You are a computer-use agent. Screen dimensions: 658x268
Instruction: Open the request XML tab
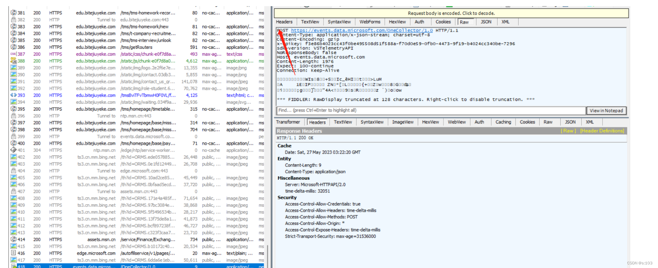(506, 22)
